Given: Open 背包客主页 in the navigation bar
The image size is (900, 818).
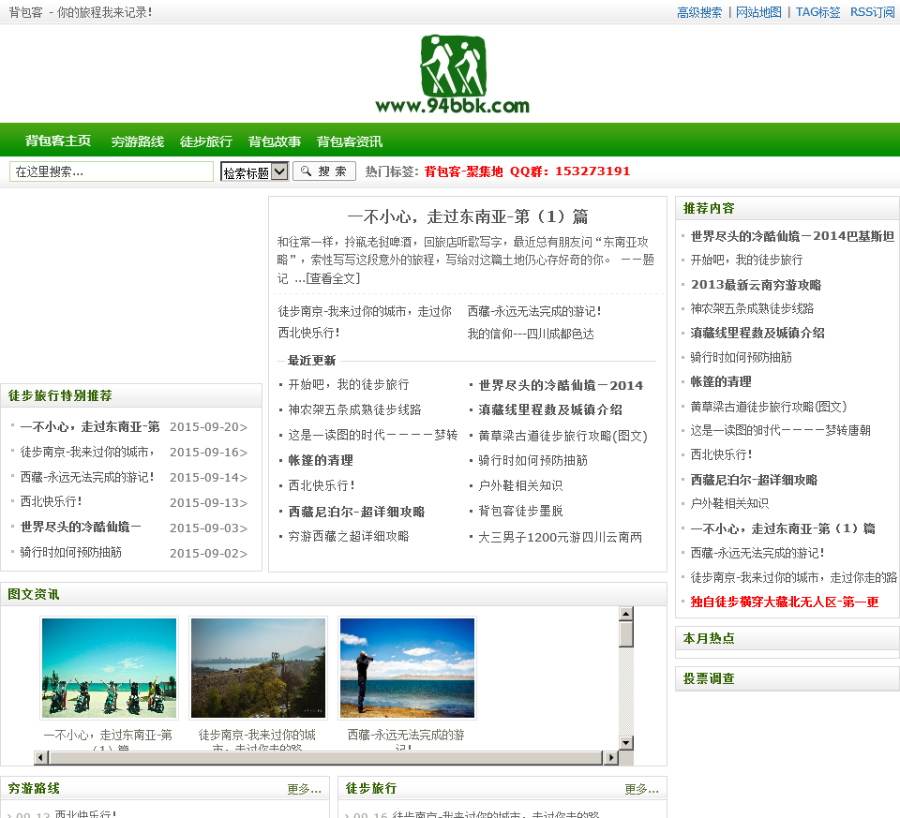Looking at the screenshot, I should tap(58, 141).
